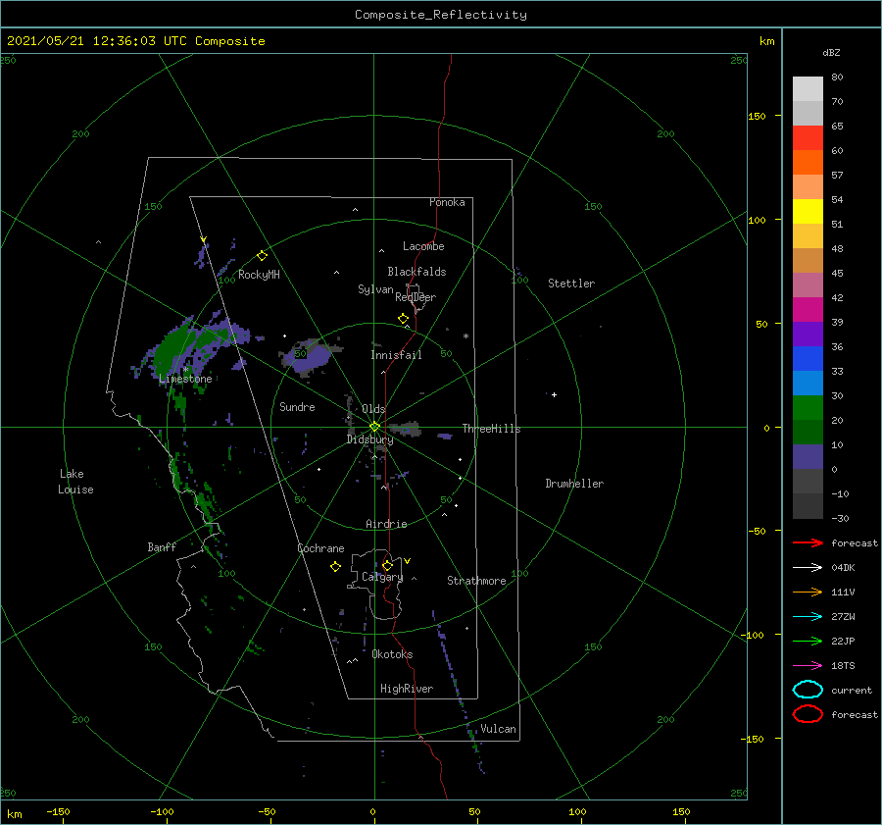Click the white plus marker below Stettler
This screenshot has width=882, height=825.
pyautogui.click(x=554, y=394)
